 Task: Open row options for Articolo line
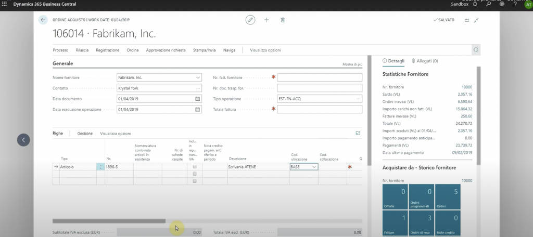[100, 167]
